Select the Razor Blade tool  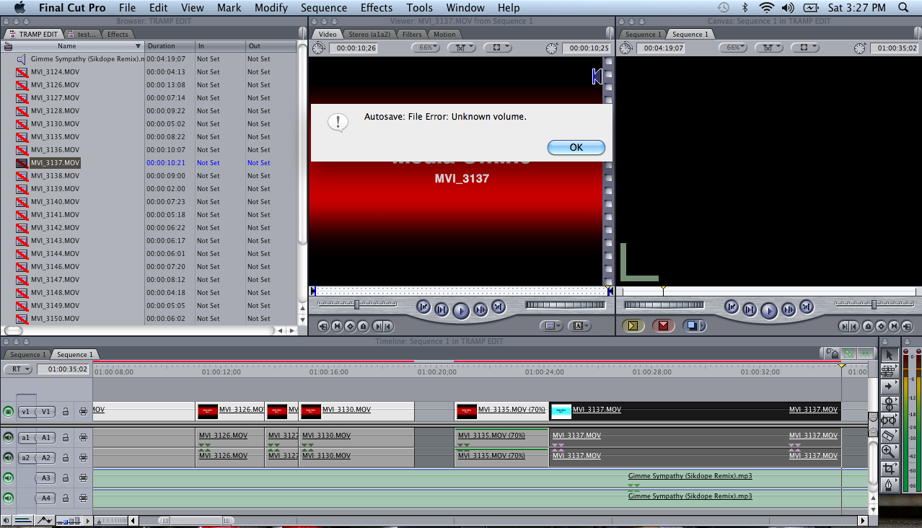coord(890,435)
